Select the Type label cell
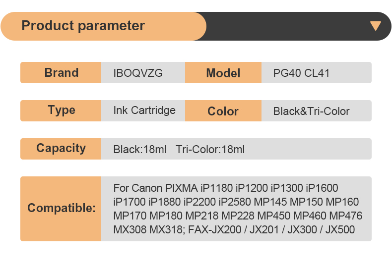 tap(61, 110)
